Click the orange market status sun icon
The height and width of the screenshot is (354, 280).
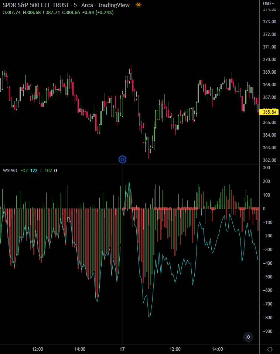138,5
